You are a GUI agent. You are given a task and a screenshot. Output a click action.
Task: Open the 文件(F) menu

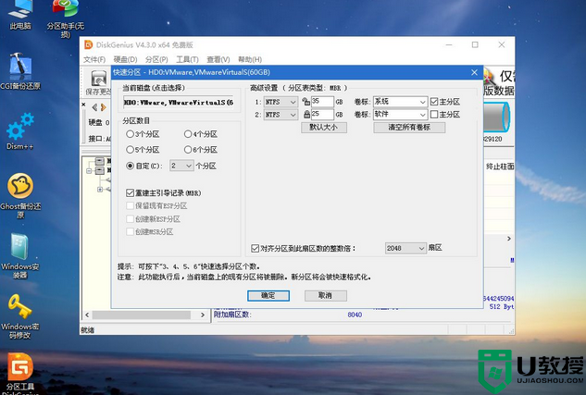pos(94,60)
